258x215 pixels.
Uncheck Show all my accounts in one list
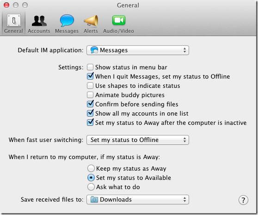[90, 113]
